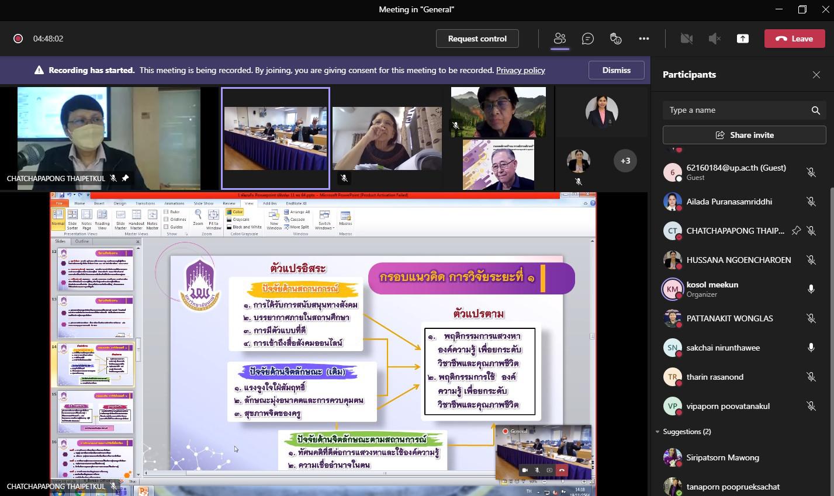Unmute the microphone in meeting toolbar

(714, 39)
